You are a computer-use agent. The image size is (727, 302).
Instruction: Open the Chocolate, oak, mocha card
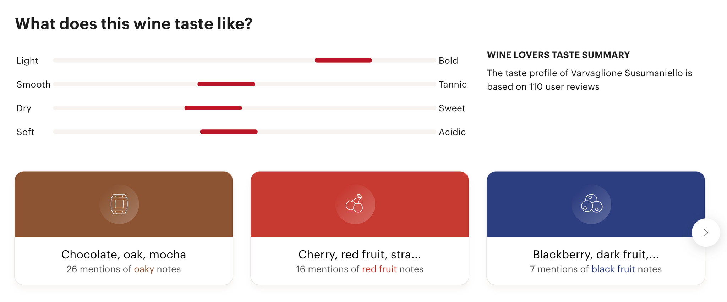[124, 228]
